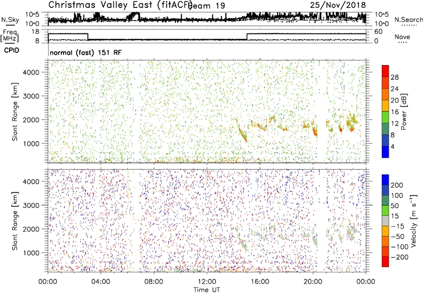The image size is (423, 293).
Task: Click the 'Power [dB]' colorbar label
Action: click(404, 112)
